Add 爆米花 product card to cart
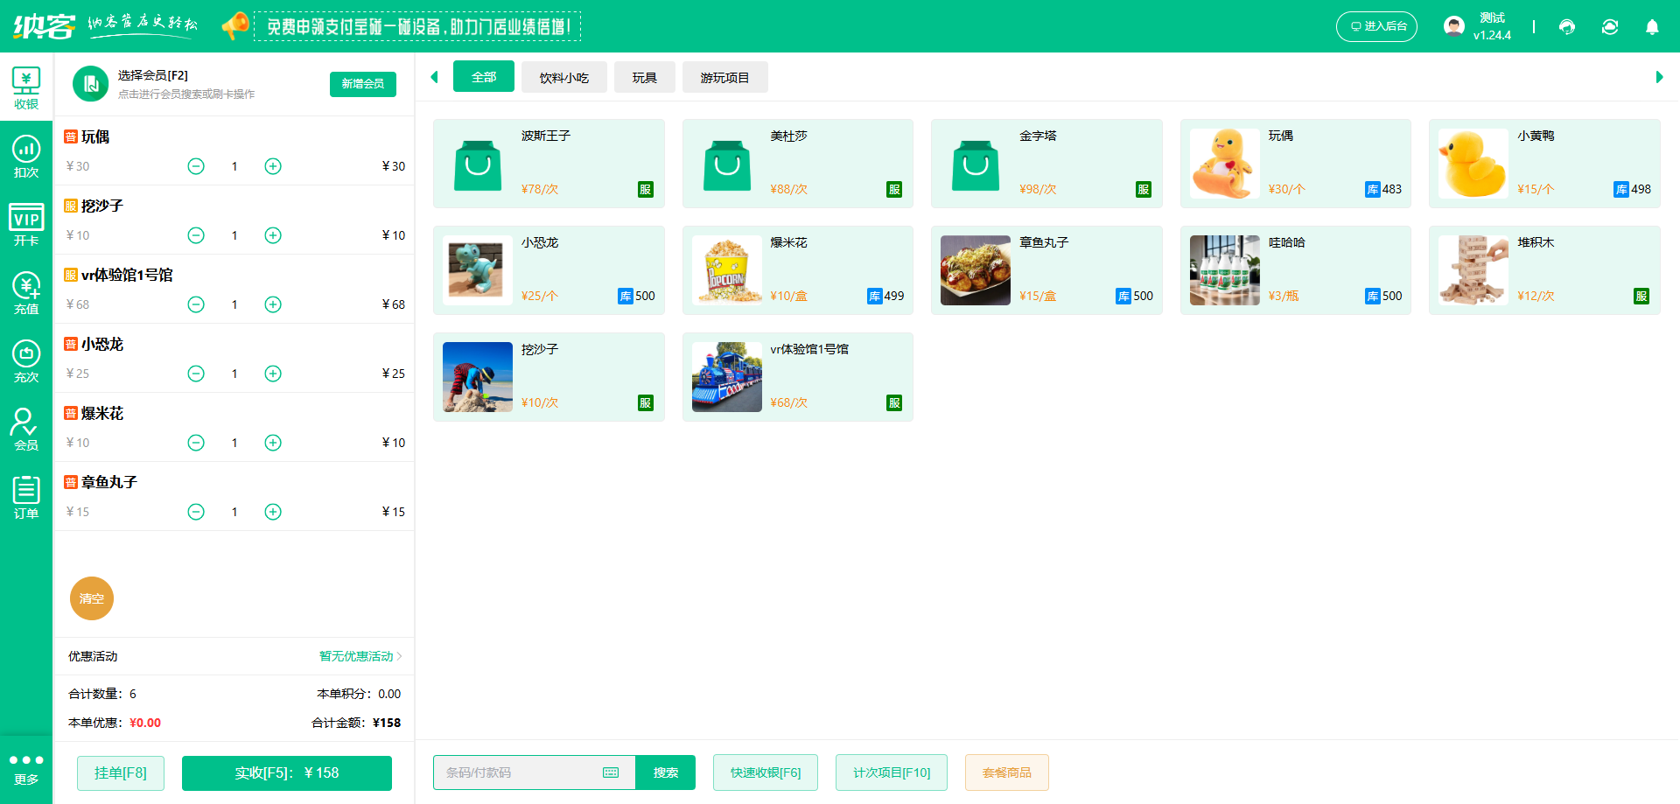The width and height of the screenshot is (1680, 804). 798,270
